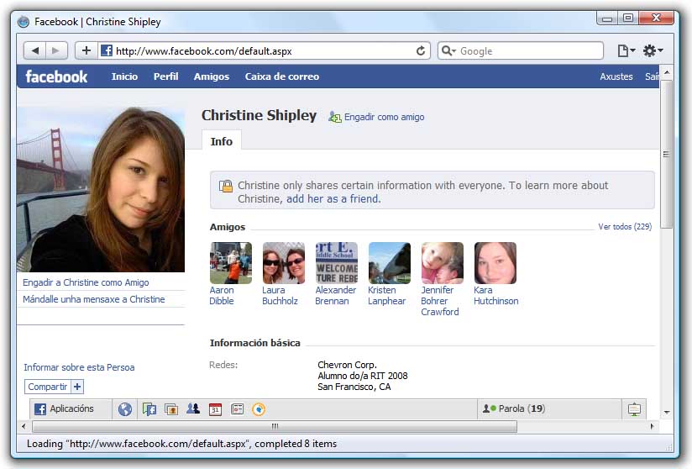The image size is (692, 469).
Task: Click Christine Shipley's profile photo
Action: [x=101, y=189]
